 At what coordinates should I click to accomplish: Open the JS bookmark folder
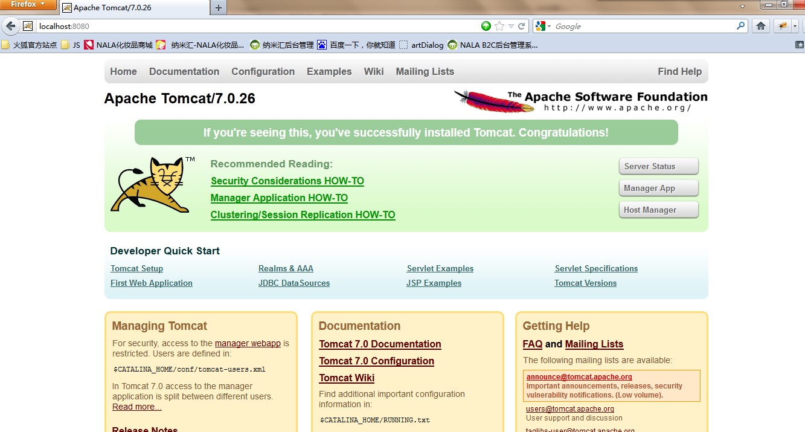click(x=71, y=45)
